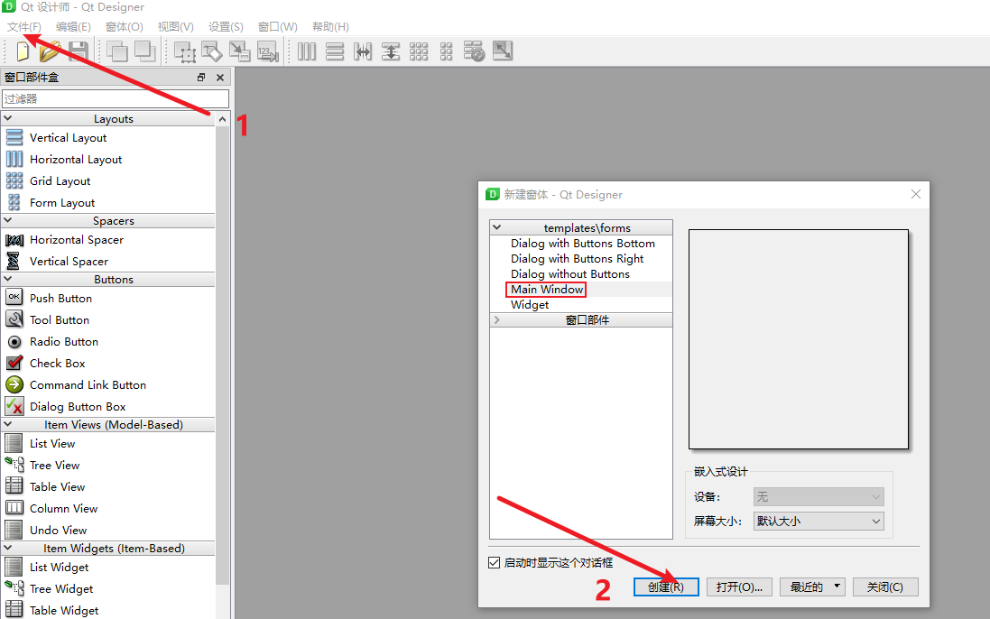
Task: Click the 关闭(C) button
Action: point(885,587)
